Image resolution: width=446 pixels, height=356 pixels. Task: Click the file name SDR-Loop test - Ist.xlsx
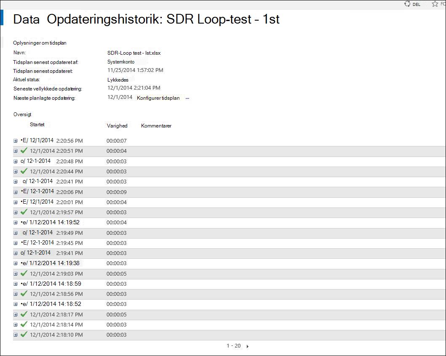pos(134,53)
